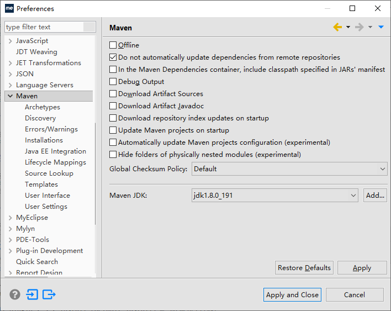
Task: Expand the JSON tree node
Action: [10, 74]
